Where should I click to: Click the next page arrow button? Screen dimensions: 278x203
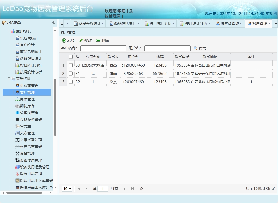click(125, 188)
